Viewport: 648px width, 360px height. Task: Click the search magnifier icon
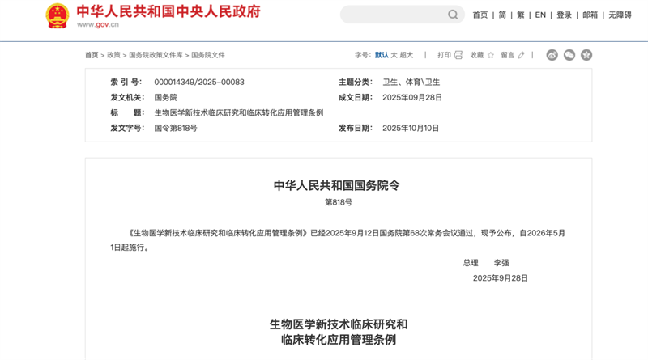[x=453, y=15]
